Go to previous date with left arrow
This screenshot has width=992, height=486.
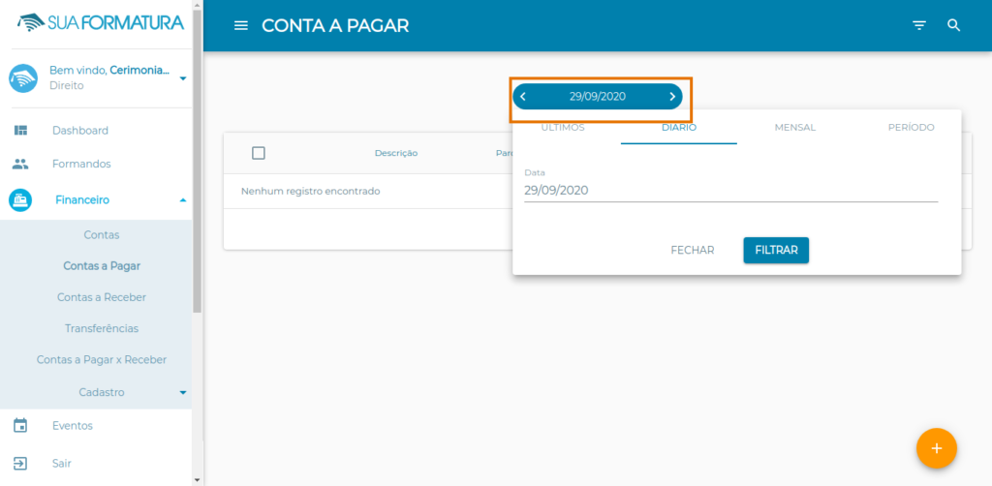pos(523,97)
